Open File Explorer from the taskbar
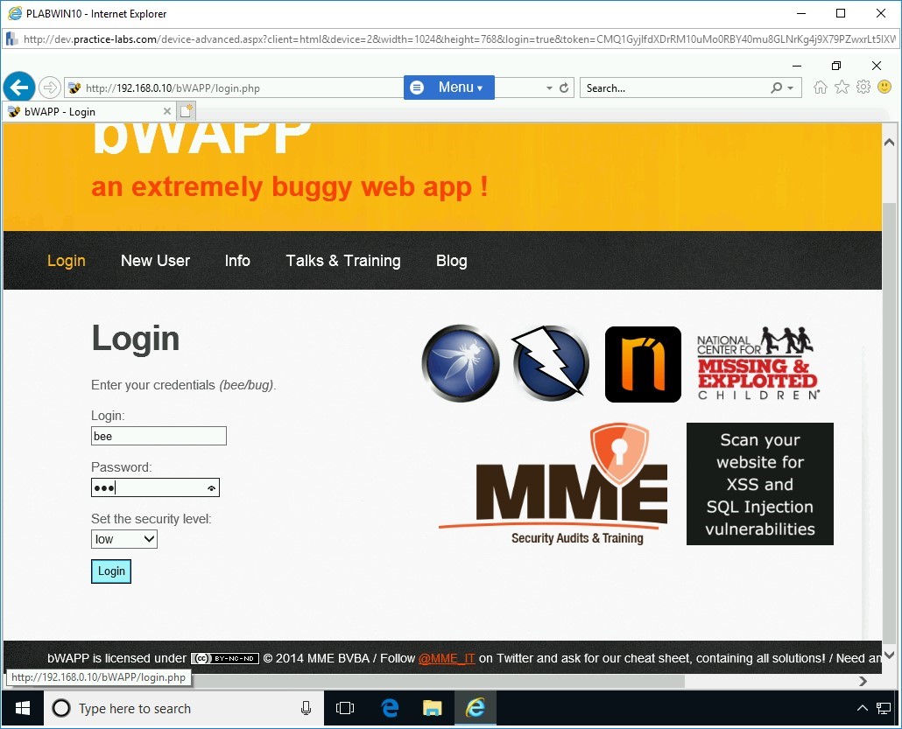902x729 pixels. (x=433, y=708)
